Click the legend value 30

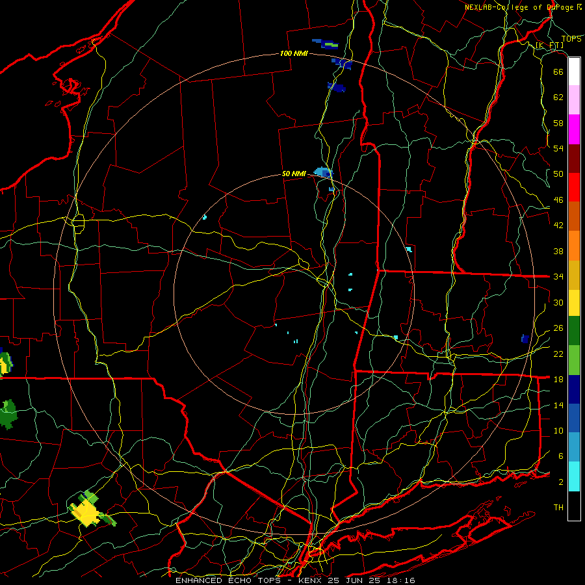coord(558,302)
